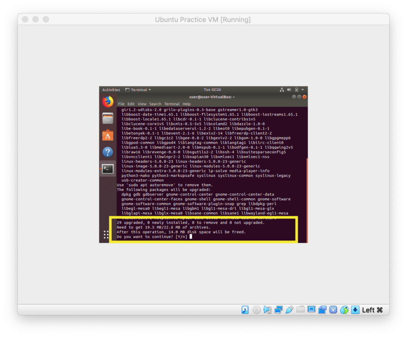407x337 pixels.
Task: Show the applications grid
Action: 106,235
